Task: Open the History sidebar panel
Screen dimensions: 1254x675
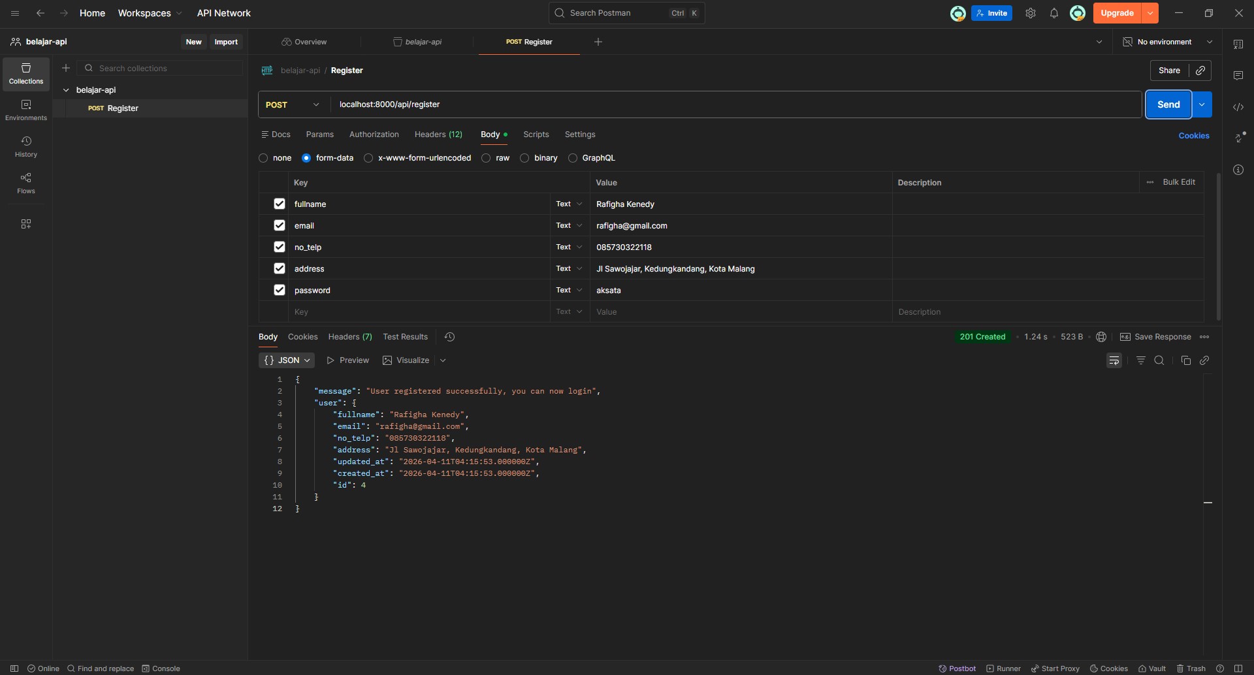Action: click(x=26, y=146)
